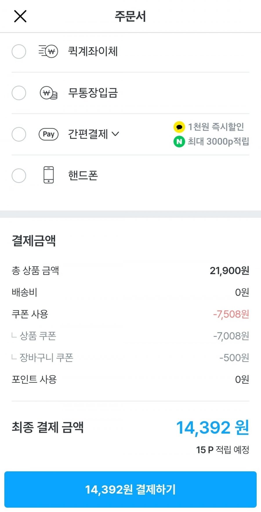Click the KakaoTalk yellow speech bubble icon

pos(179,127)
